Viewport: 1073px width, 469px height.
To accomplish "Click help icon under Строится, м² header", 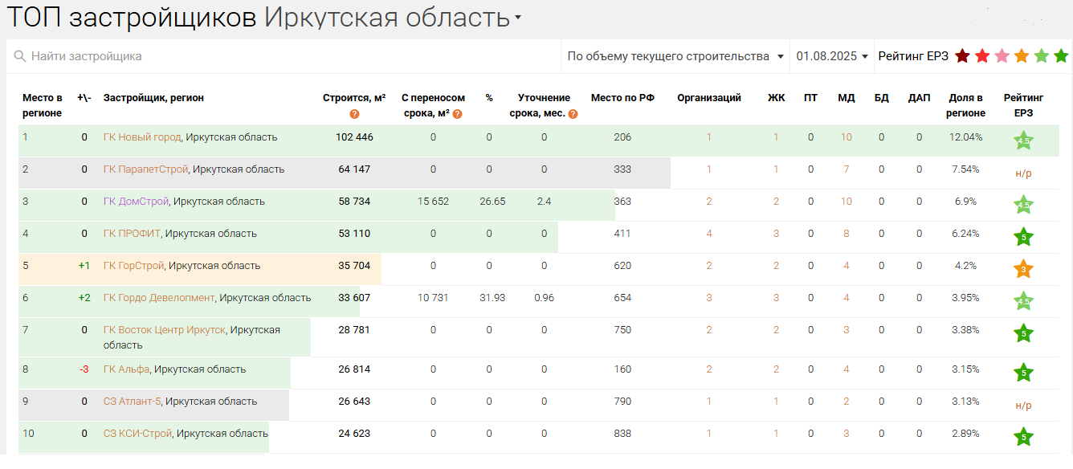I will coord(354,114).
